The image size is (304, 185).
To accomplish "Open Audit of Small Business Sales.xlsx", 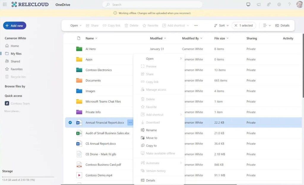I will [x=107, y=133].
